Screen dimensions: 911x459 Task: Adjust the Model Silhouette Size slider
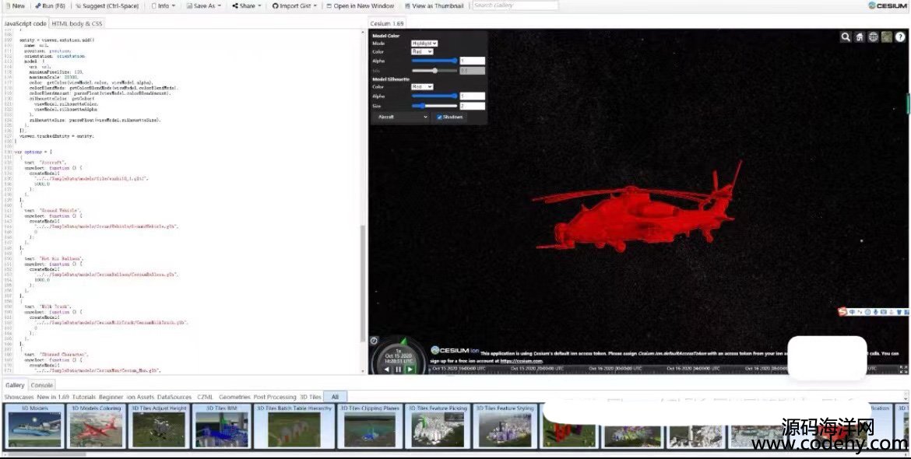(424, 106)
